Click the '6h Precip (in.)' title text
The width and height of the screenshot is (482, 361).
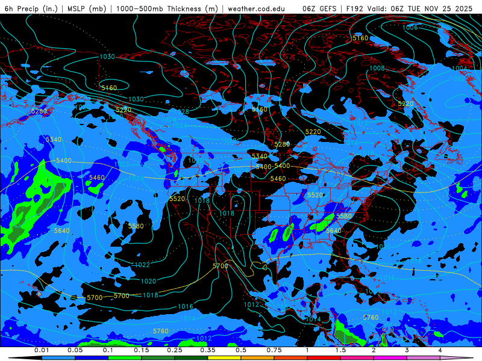click(31, 8)
